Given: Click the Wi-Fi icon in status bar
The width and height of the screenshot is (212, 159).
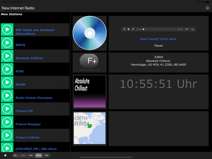Looking at the screenshot, I should pos(198,2).
